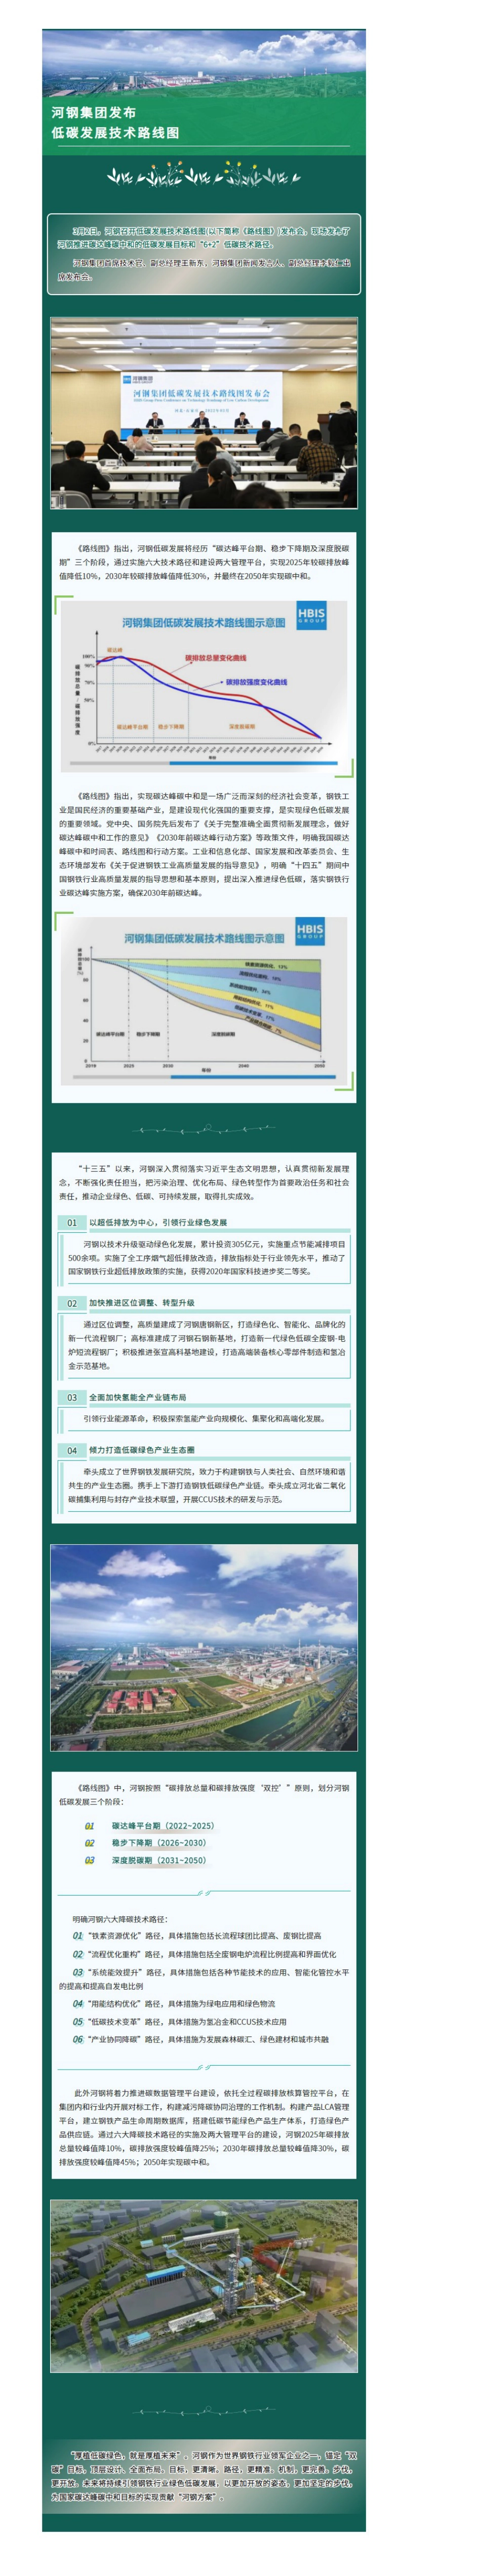The height and width of the screenshot is (2576, 481).
Task: Open the rendered green factory image
Action: [204, 2285]
